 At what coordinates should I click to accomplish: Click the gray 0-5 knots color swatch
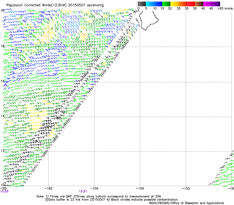tap(142, 4)
